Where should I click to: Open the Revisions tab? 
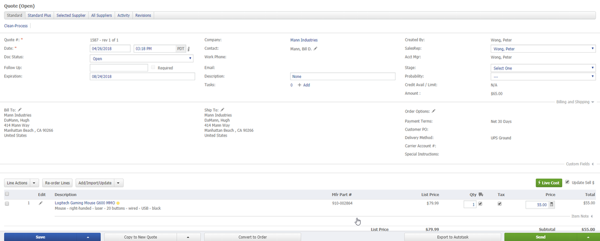[143, 15]
